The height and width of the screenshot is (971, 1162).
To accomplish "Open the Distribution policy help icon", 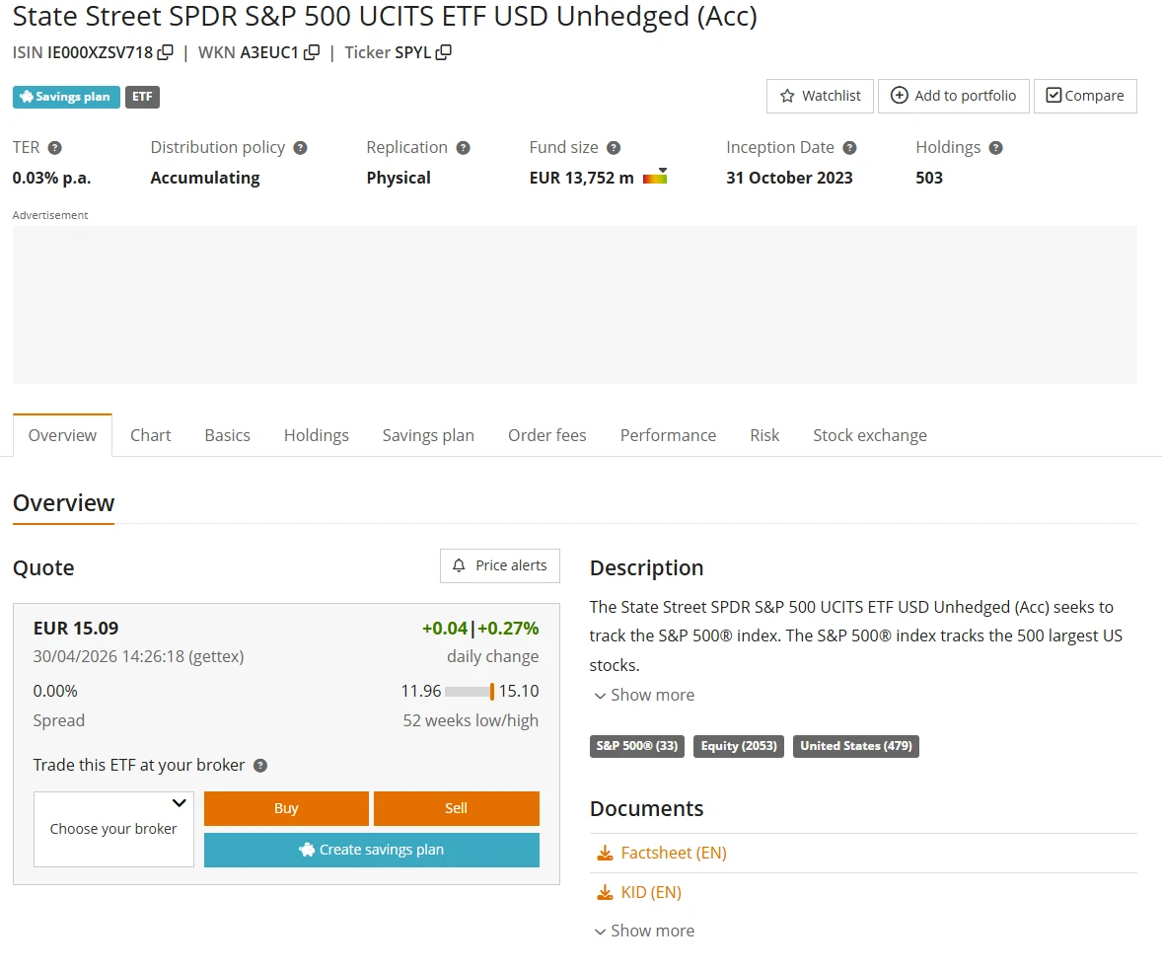I will click(301, 148).
